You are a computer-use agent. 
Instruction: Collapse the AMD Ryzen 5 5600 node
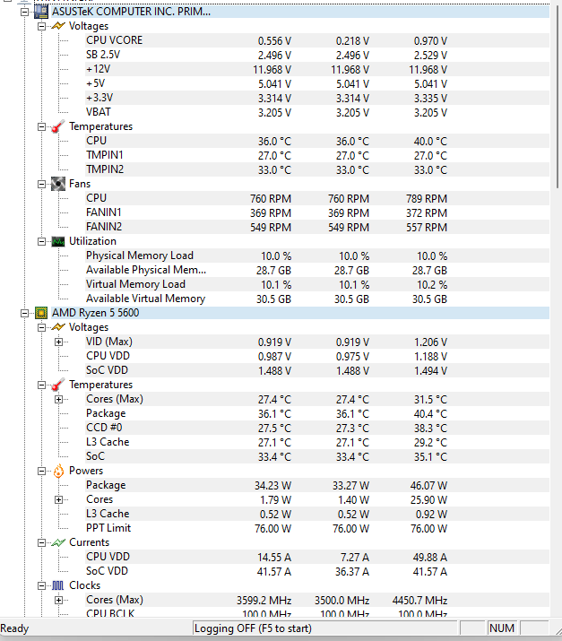(24, 313)
